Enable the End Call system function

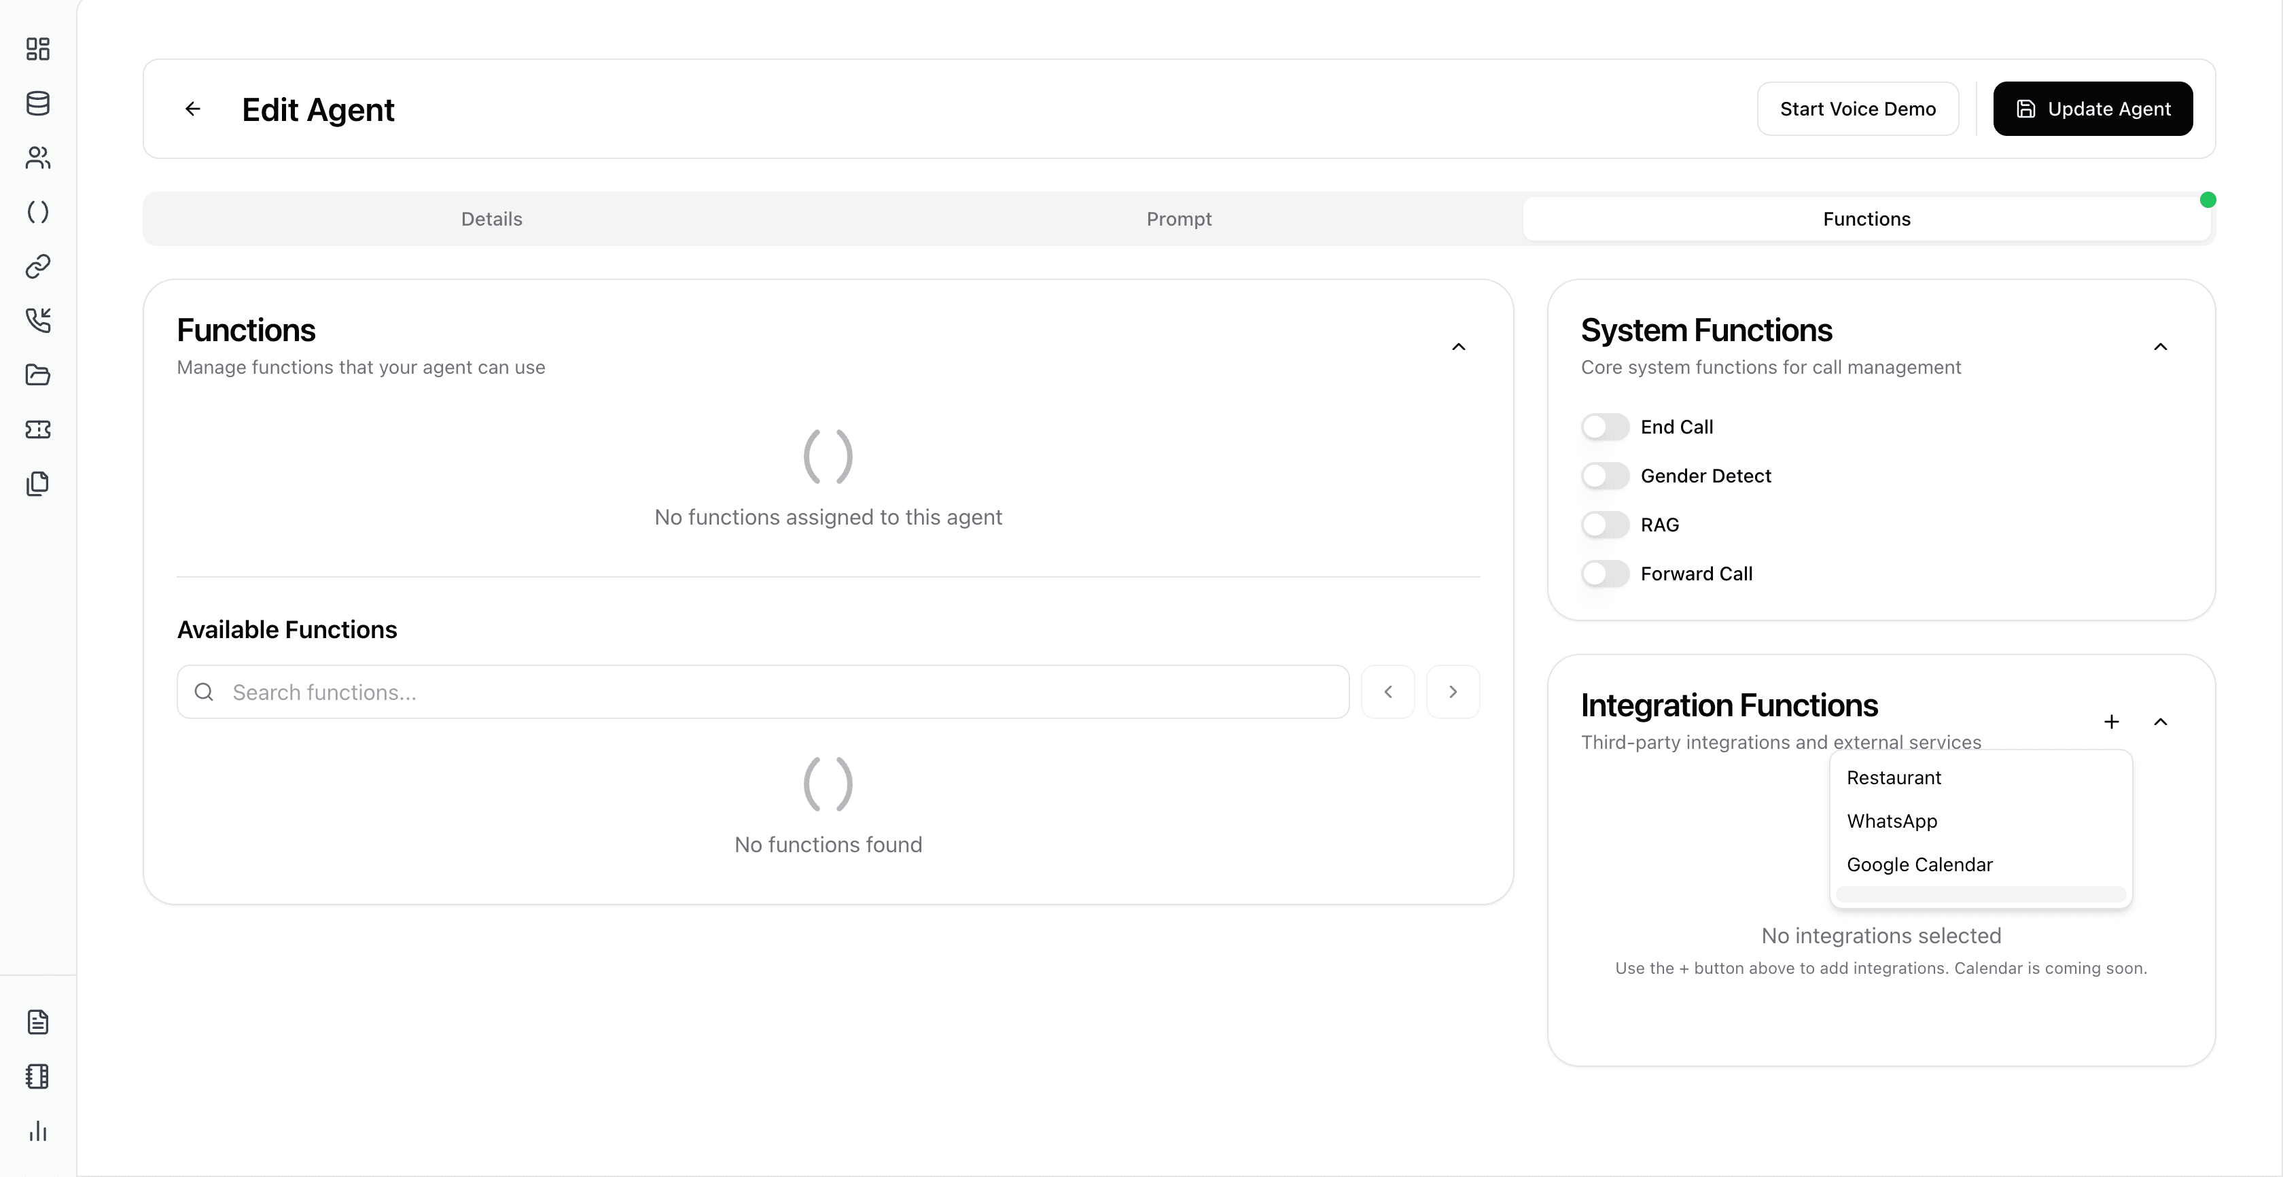point(1604,426)
